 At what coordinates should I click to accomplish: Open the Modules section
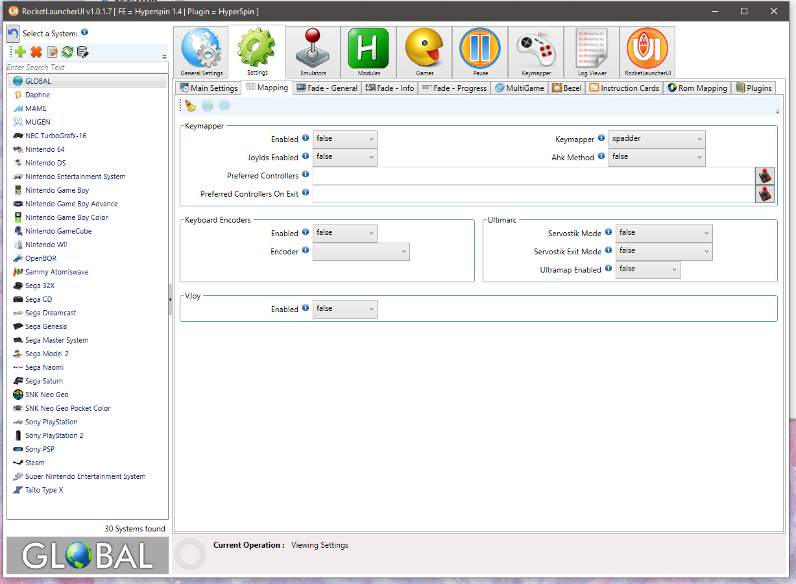click(369, 53)
